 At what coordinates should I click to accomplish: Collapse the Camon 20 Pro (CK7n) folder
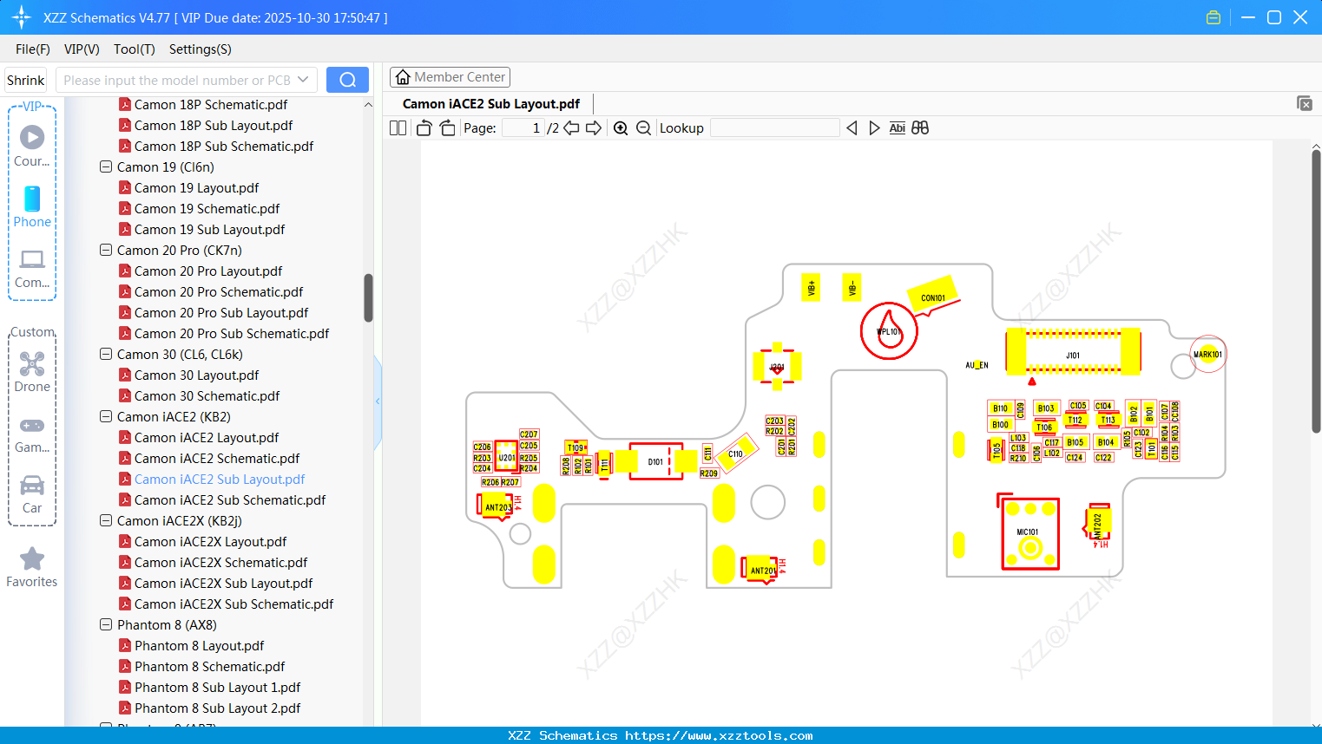(x=106, y=251)
